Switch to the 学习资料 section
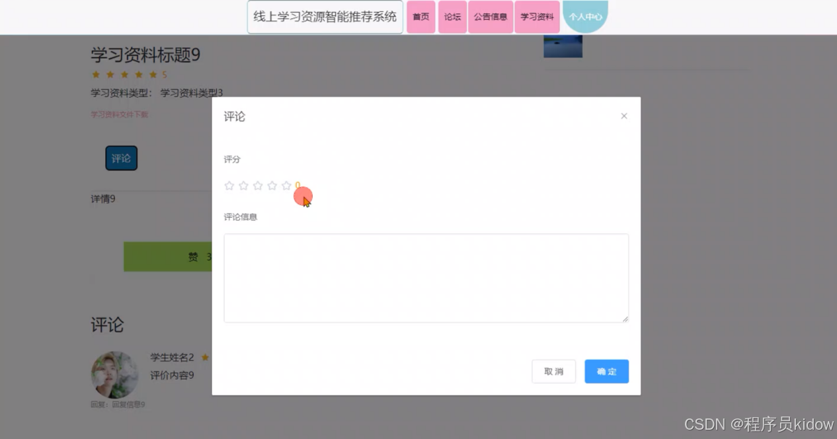The image size is (837, 439). [x=537, y=17]
